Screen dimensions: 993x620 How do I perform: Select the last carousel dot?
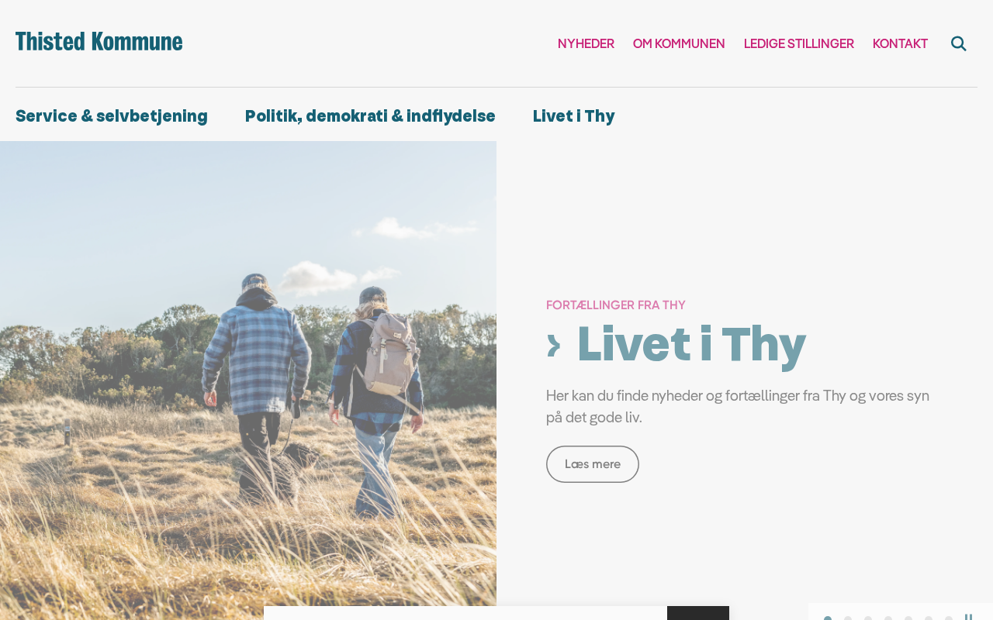949,618
